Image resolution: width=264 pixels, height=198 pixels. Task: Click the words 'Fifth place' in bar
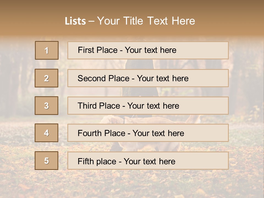[97, 161]
